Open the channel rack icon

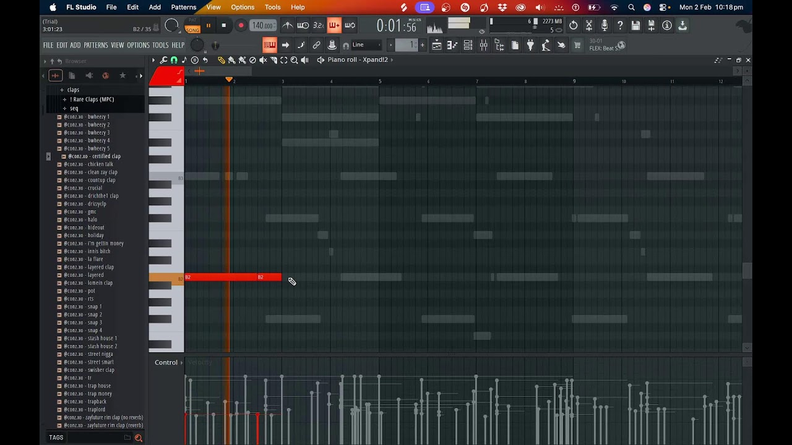468,45
